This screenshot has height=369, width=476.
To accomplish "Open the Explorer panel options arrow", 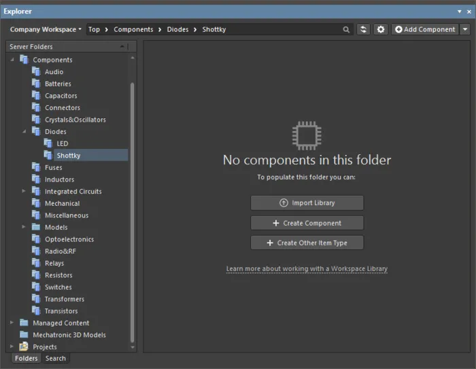I will point(459,12).
